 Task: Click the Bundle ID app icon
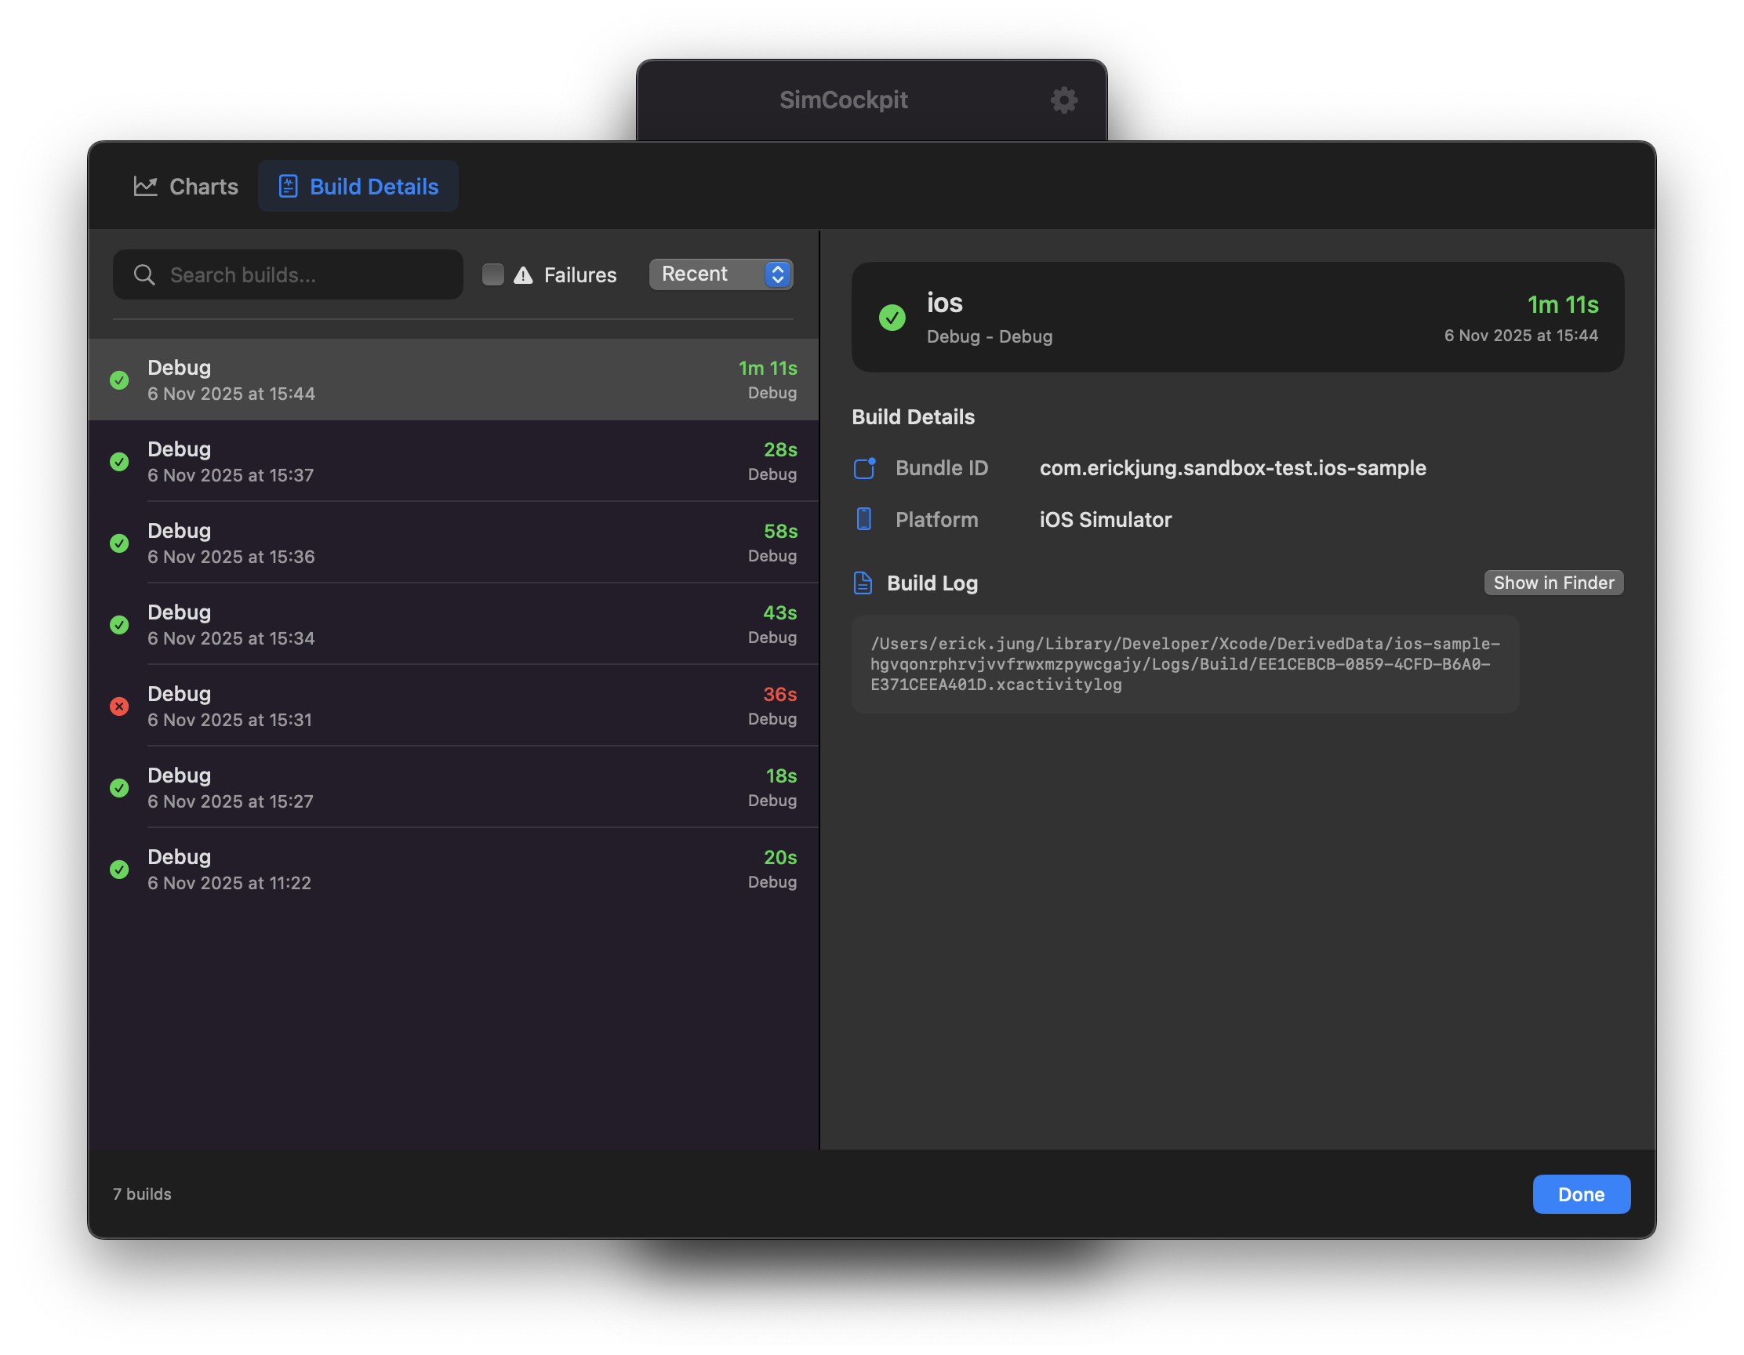(864, 468)
